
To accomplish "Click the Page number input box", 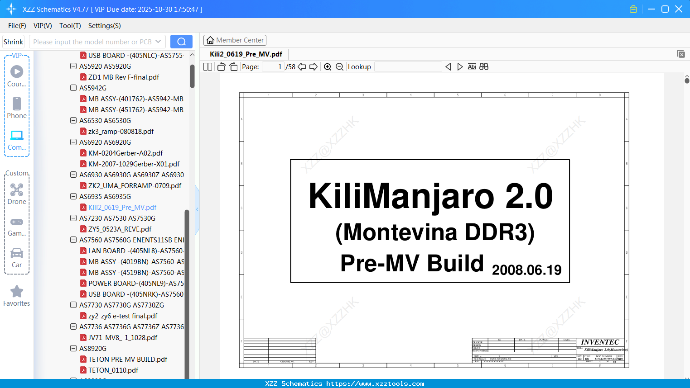I will (x=273, y=67).
